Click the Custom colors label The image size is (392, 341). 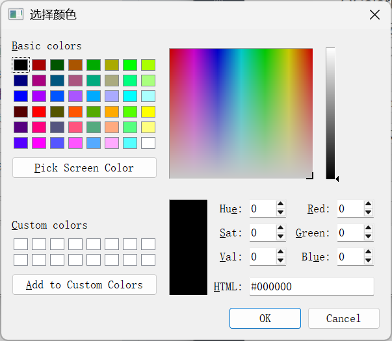(x=49, y=225)
